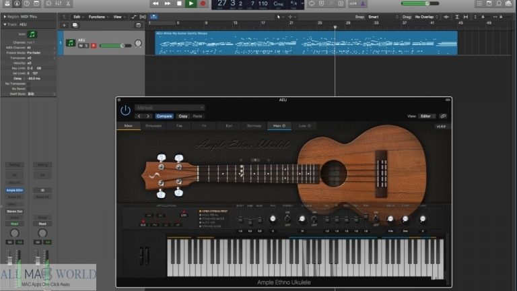This screenshot has width=517, height=291.
Task: Adjust the AEU track volume slider
Action: click(115, 46)
